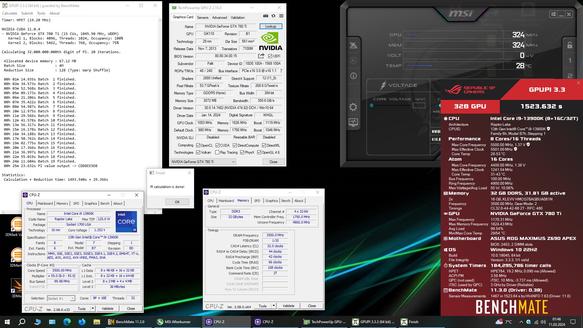This screenshot has height=328, width=583.
Task: Open the GPUPI Tools menu
Action: (x=41, y=13)
